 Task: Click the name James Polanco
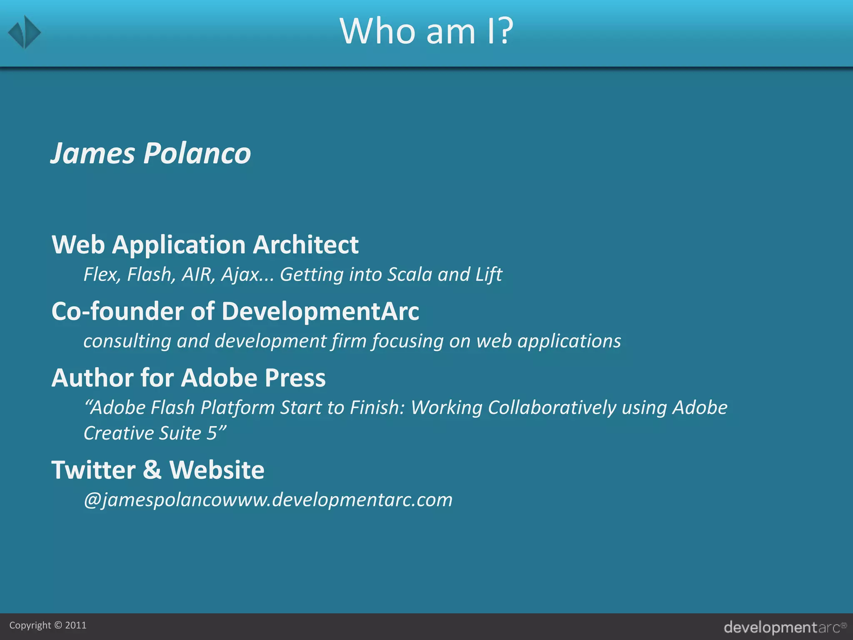coord(151,153)
